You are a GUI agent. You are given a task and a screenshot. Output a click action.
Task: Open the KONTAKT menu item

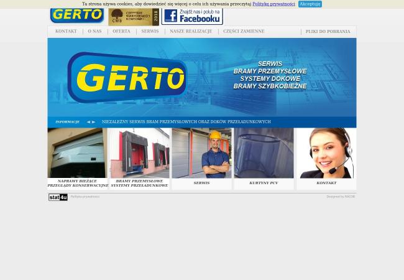click(x=66, y=31)
